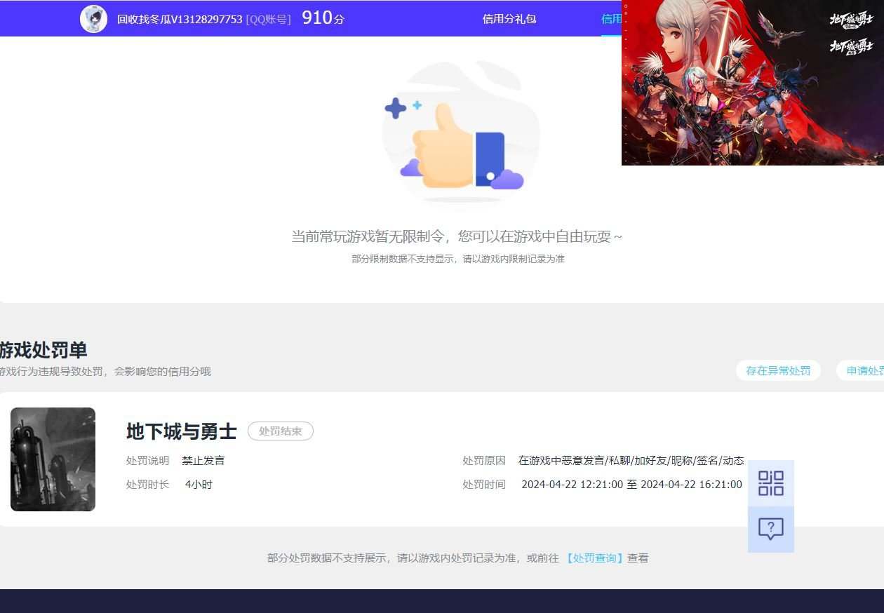Click the thumbs-up illustration
884x613 pixels.
click(x=461, y=133)
